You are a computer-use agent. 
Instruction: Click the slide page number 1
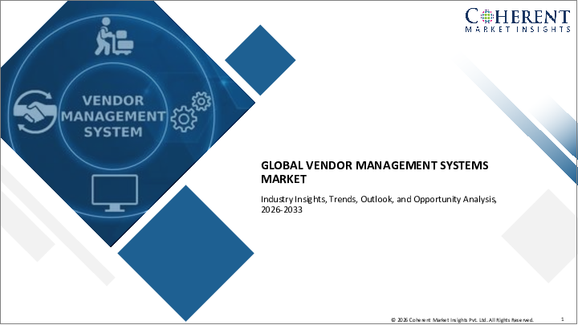(x=564, y=318)
